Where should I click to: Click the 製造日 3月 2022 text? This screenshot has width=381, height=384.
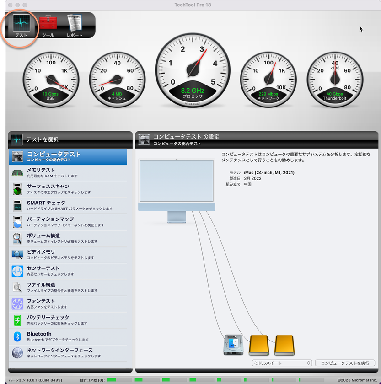click(x=245, y=179)
